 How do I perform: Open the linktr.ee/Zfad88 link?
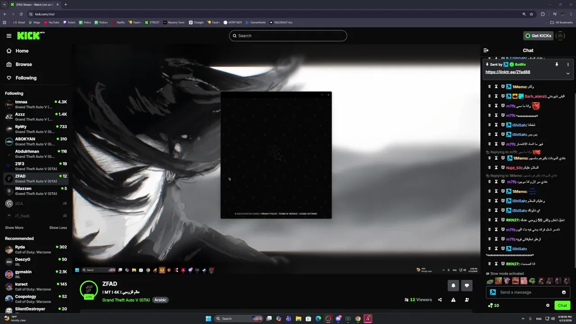508,72
